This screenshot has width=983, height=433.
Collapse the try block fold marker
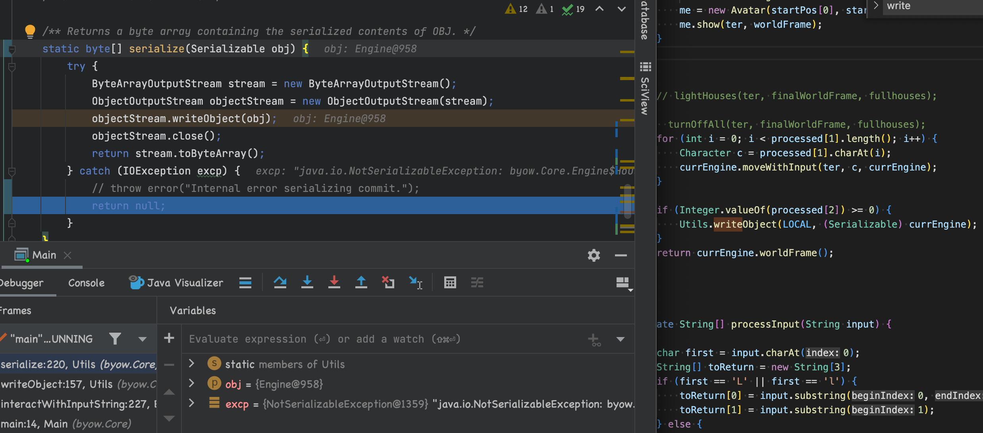12,67
